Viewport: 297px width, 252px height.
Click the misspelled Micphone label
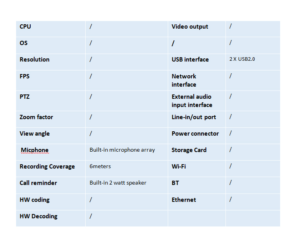click(x=35, y=150)
